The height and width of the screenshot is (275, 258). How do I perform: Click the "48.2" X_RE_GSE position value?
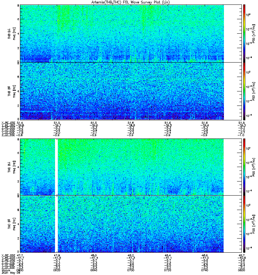[131, 255]
